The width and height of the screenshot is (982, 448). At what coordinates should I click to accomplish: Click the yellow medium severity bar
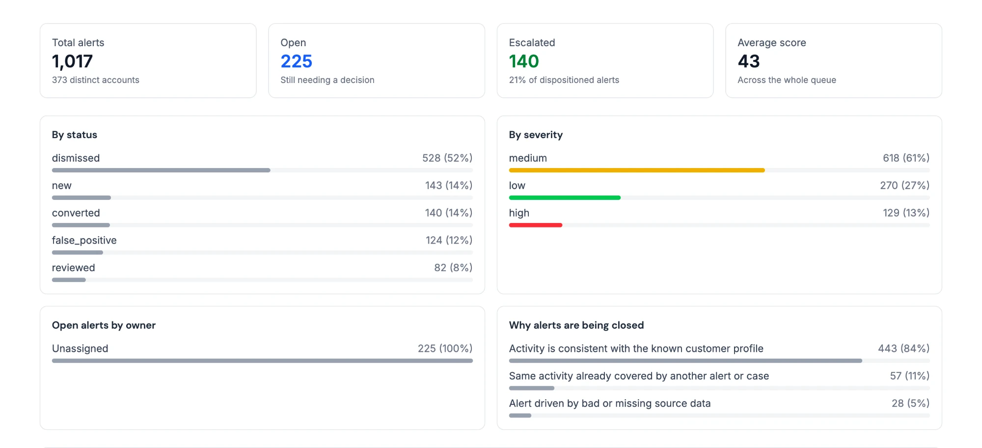[637, 170]
